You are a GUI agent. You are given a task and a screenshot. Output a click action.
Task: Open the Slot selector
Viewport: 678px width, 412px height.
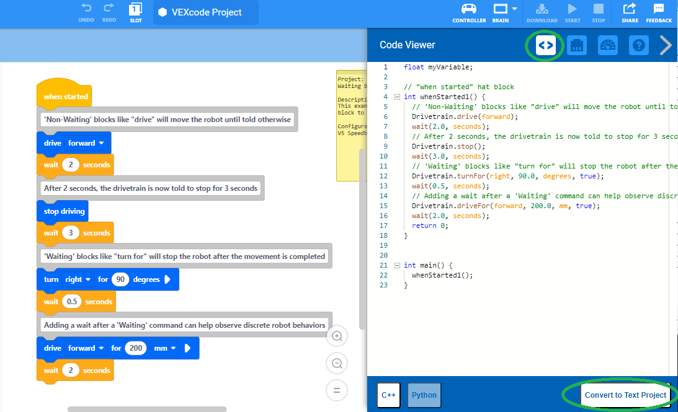pyautogui.click(x=136, y=12)
